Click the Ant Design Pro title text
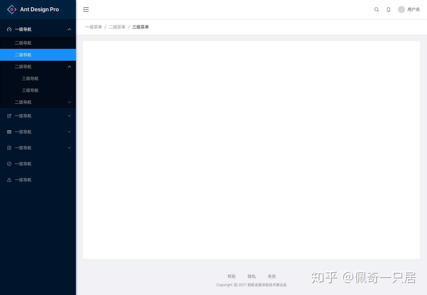Viewport: 427px width, 295px height. (x=39, y=9)
